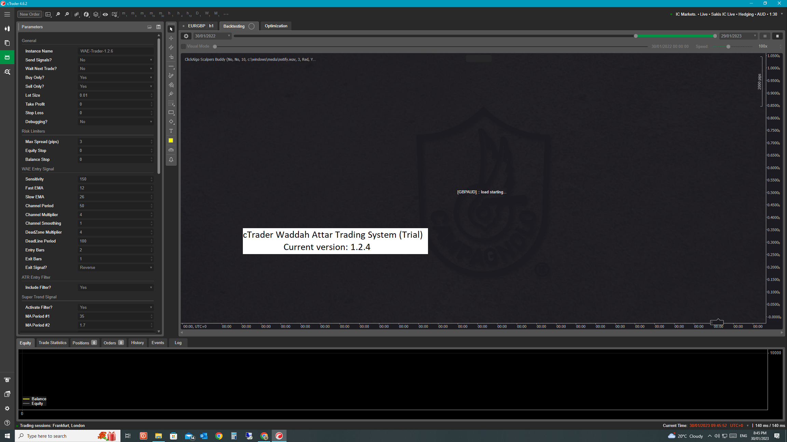This screenshot has height=442, width=787.
Task: Pick the yellow drawing color swatch
Action: pyautogui.click(x=171, y=141)
